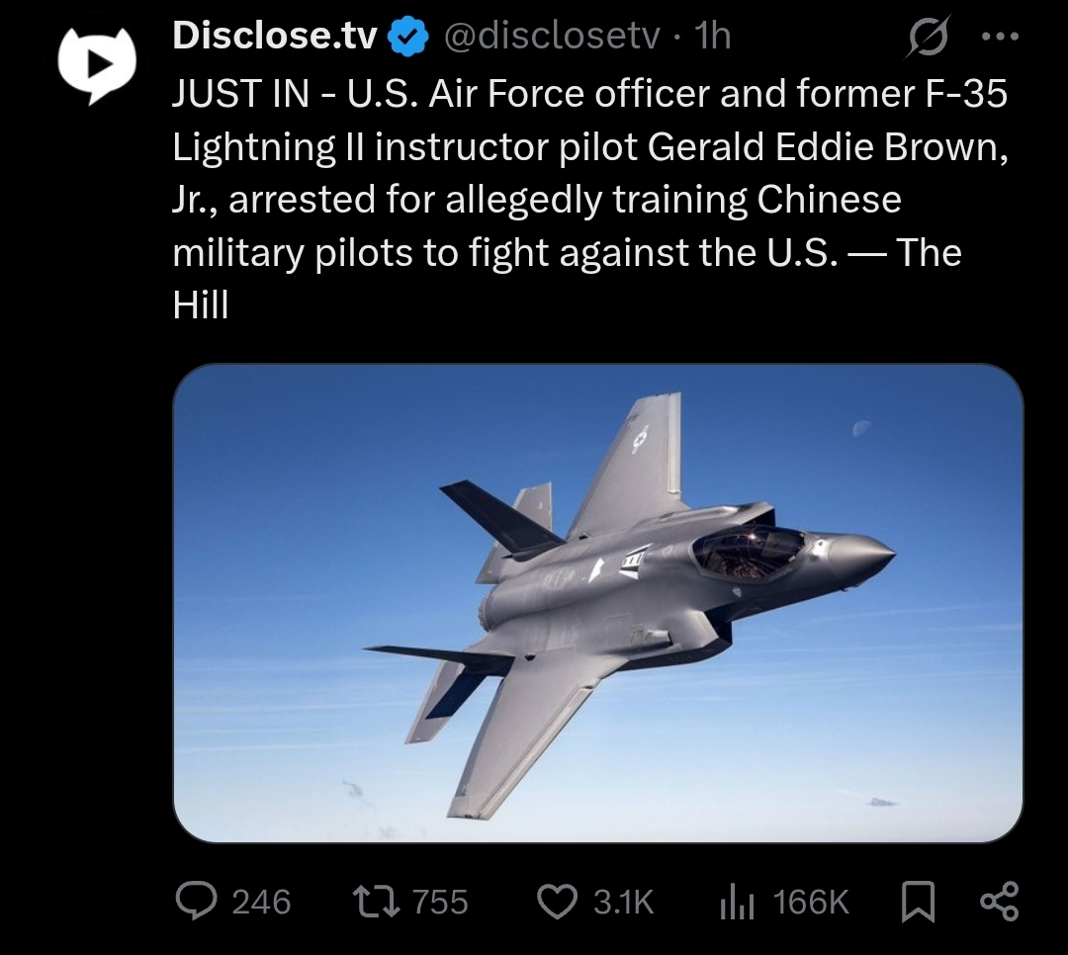Click the reply speech bubble icon
This screenshot has width=1068, height=955.
(196, 902)
